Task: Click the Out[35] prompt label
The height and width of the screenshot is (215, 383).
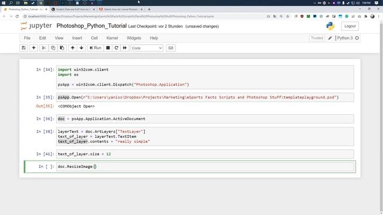Action: [45, 106]
